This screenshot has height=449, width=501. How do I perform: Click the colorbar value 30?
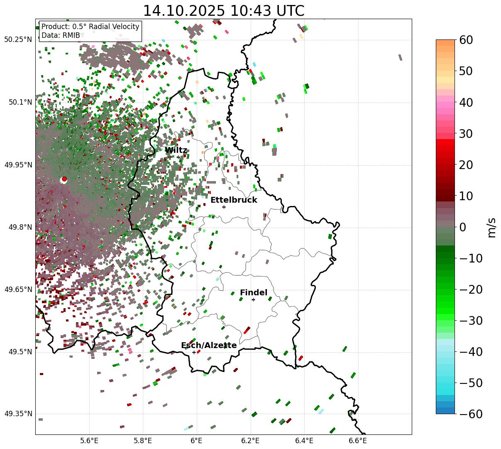pos(466,133)
